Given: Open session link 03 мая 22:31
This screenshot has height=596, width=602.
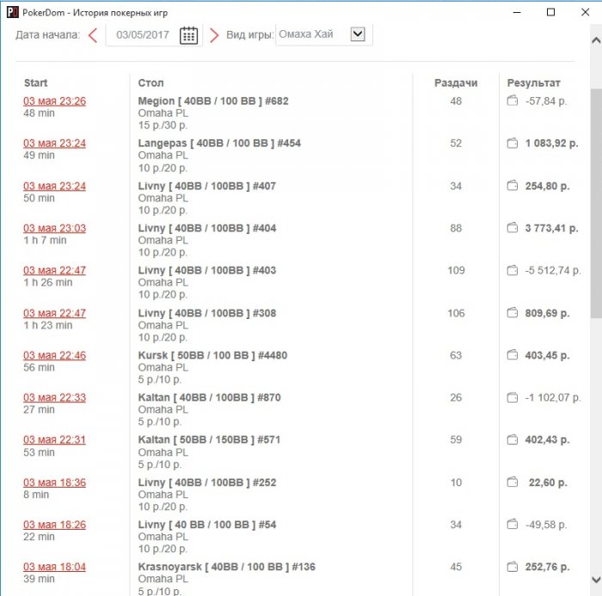Looking at the screenshot, I should 54,439.
